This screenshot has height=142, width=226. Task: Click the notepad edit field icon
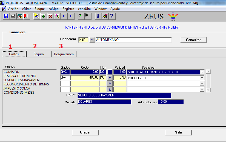click(105, 16)
